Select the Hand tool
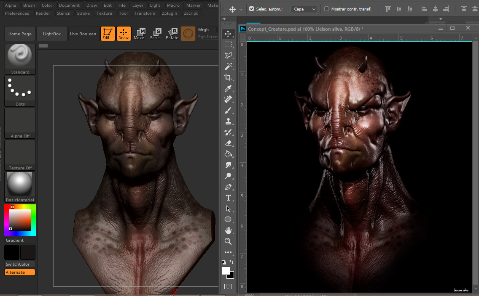 point(228,230)
